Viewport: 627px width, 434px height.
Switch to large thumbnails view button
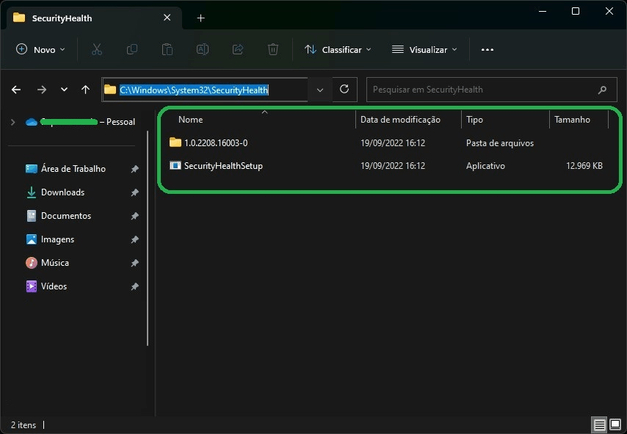coord(615,424)
